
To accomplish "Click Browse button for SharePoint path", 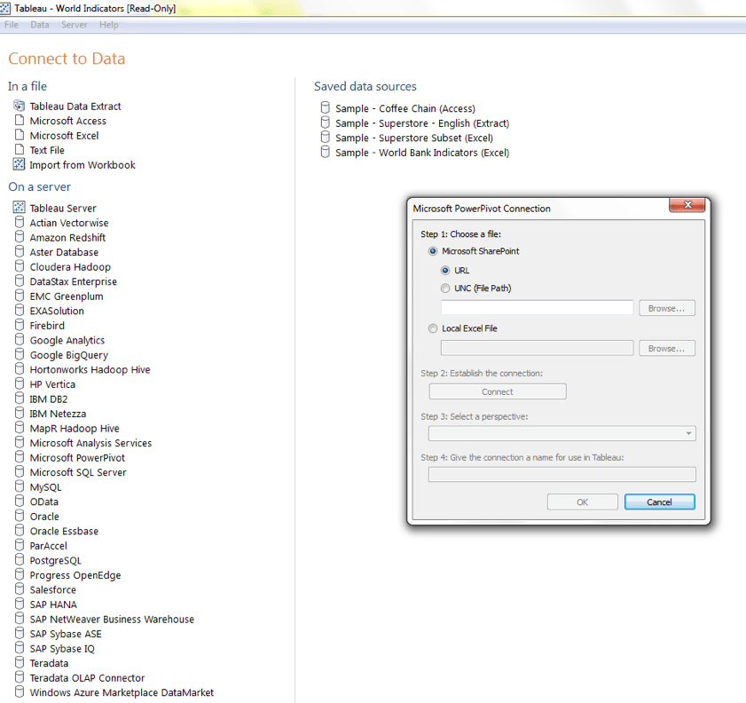I will coord(666,308).
